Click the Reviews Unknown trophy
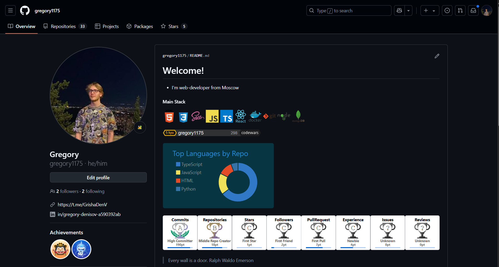The width and height of the screenshot is (499, 267). [422, 233]
